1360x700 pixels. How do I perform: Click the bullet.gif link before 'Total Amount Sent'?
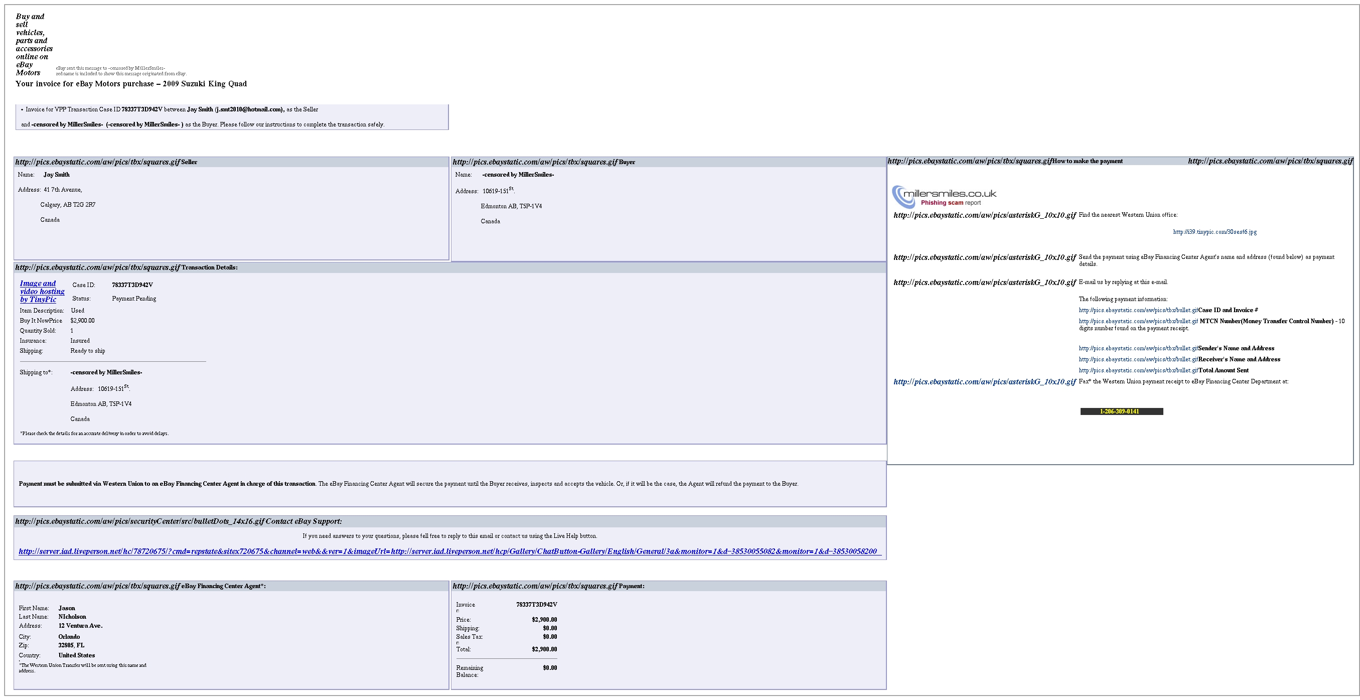1138,371
